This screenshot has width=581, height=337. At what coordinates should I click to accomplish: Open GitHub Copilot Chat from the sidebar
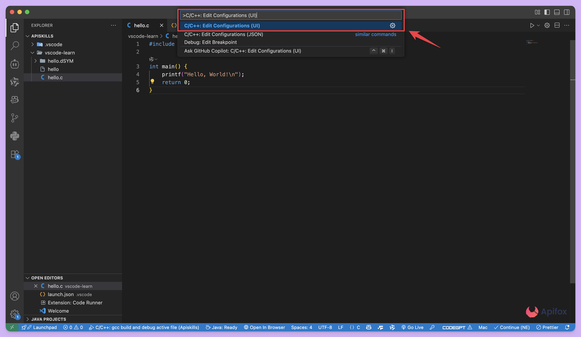pos(15,99)
